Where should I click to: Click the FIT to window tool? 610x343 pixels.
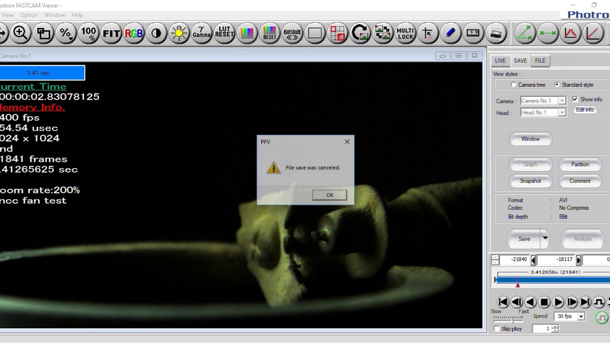[x=111, y=33]
